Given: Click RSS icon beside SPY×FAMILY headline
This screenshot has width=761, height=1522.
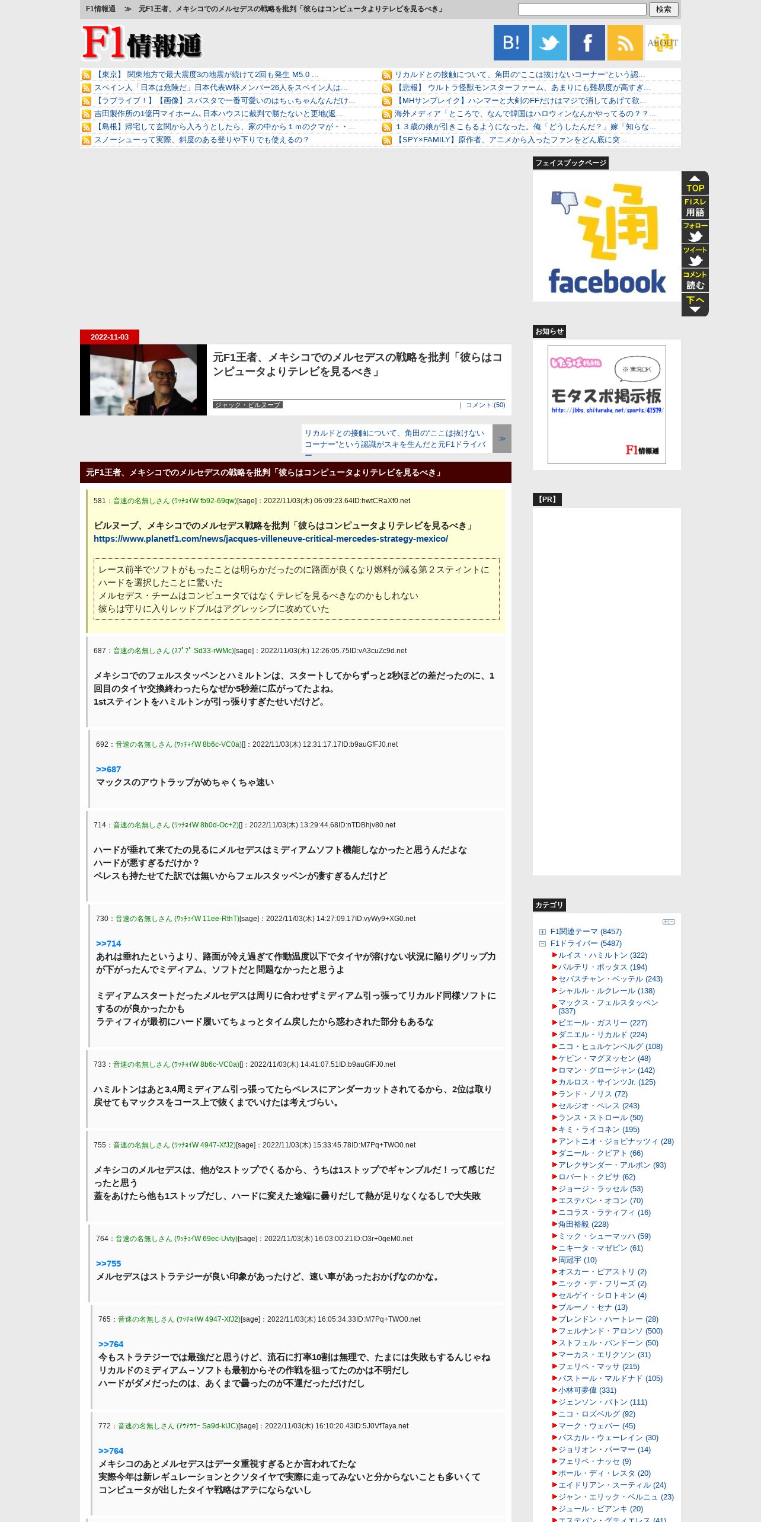Looking at the screenshot, I should 387,140.
